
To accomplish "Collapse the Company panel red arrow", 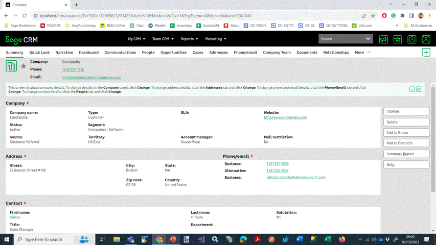I will point(28,103).
